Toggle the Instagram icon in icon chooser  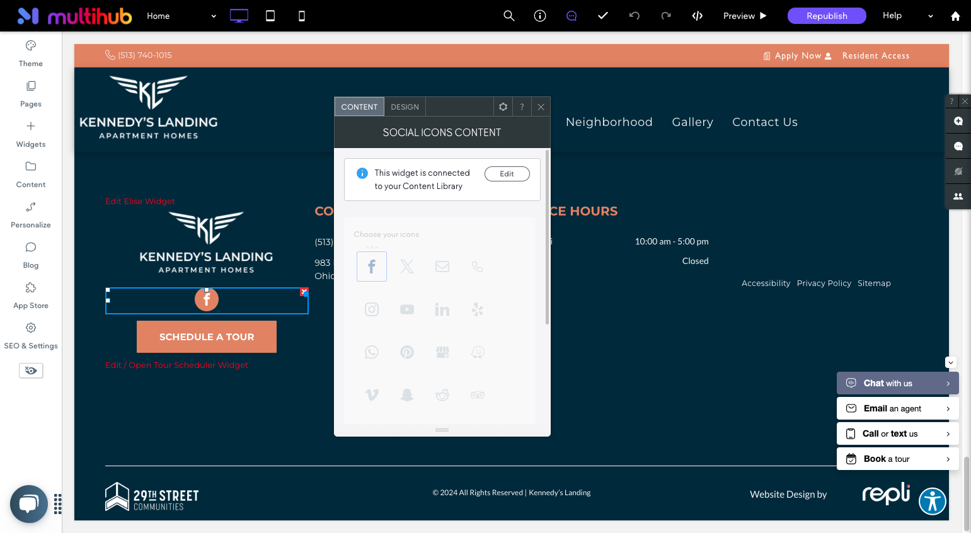pos(372,309)
